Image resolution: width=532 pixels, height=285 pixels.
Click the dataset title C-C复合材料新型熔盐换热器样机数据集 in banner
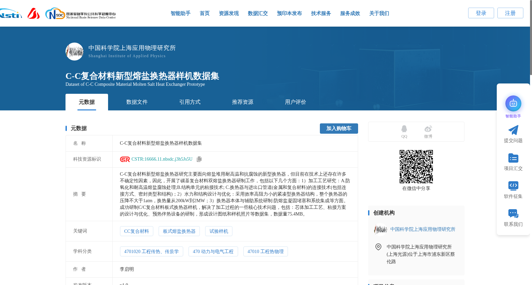[x=142, y=76]
